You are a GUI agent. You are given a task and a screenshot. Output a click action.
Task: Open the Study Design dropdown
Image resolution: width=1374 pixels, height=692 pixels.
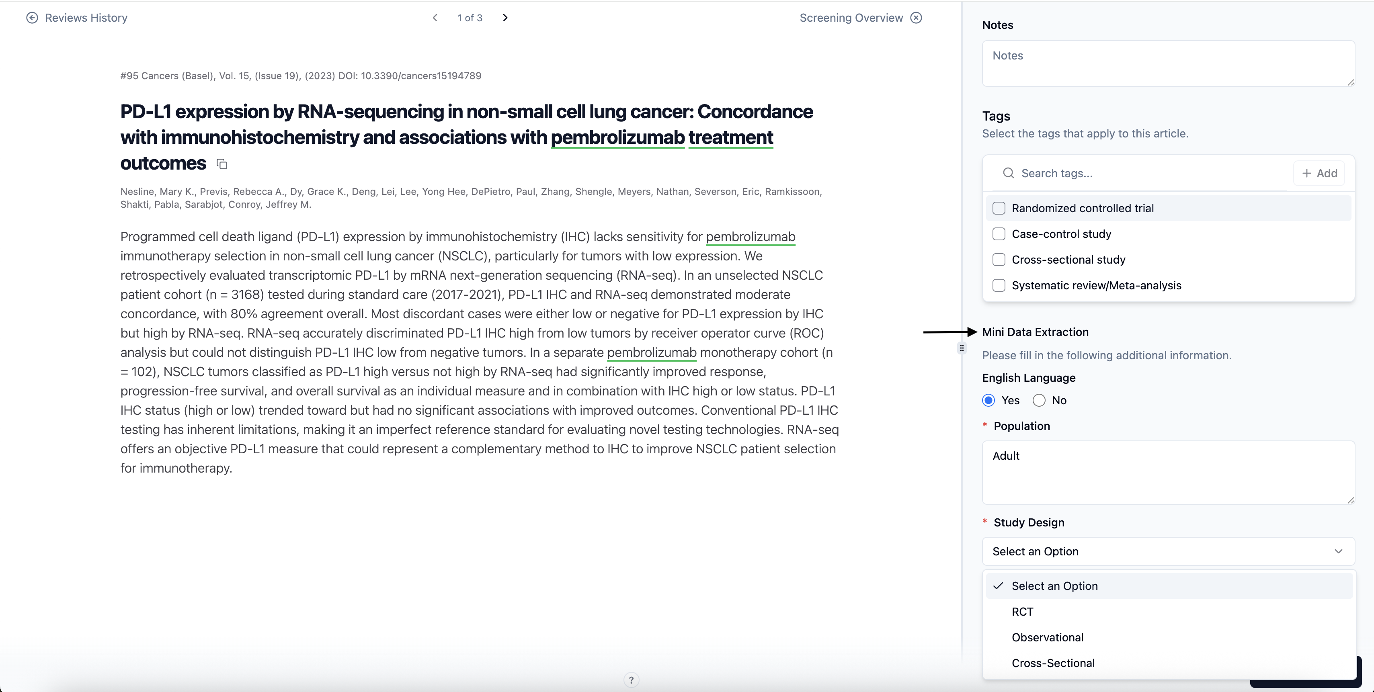coord(1168,551)
